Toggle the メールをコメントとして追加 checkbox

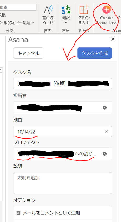click(18, 213)
